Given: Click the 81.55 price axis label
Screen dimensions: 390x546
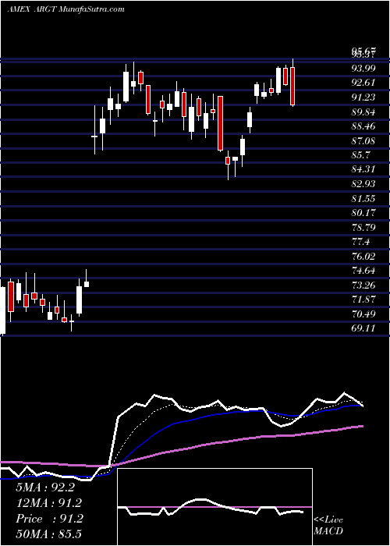Looking at the screenshot, I should [x=363, y=199].
